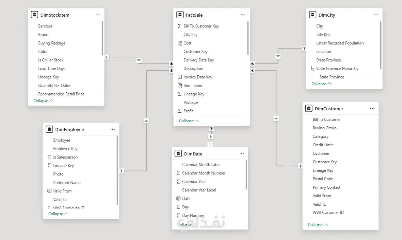The width and height of the screenshot is (402, 240).
Task: Open DimEmployee more options ellipsis
Action: tap(113, 129)
